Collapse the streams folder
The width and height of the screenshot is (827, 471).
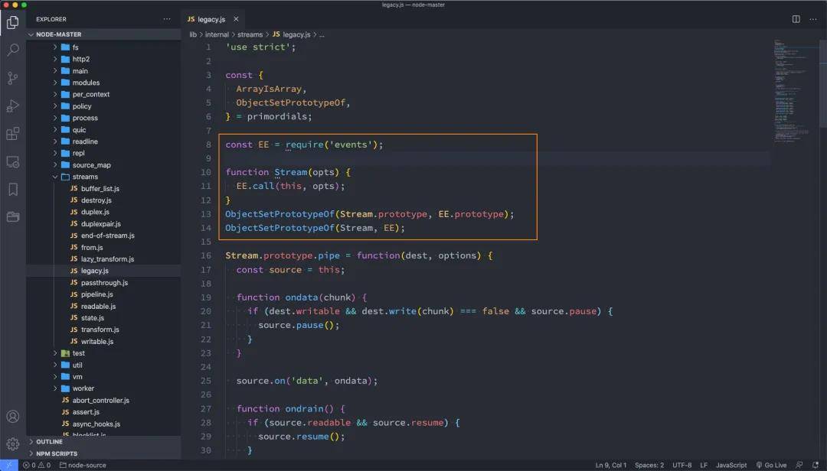[103, 177]
